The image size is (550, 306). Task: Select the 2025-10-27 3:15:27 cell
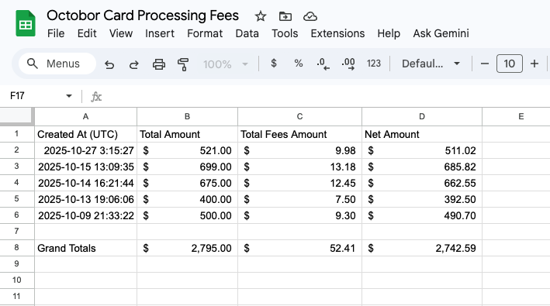pos(85,150)
